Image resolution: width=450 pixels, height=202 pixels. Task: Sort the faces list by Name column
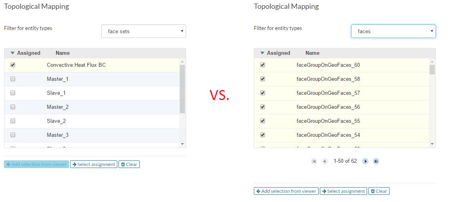pyautogui.click(x=312, y=53)
